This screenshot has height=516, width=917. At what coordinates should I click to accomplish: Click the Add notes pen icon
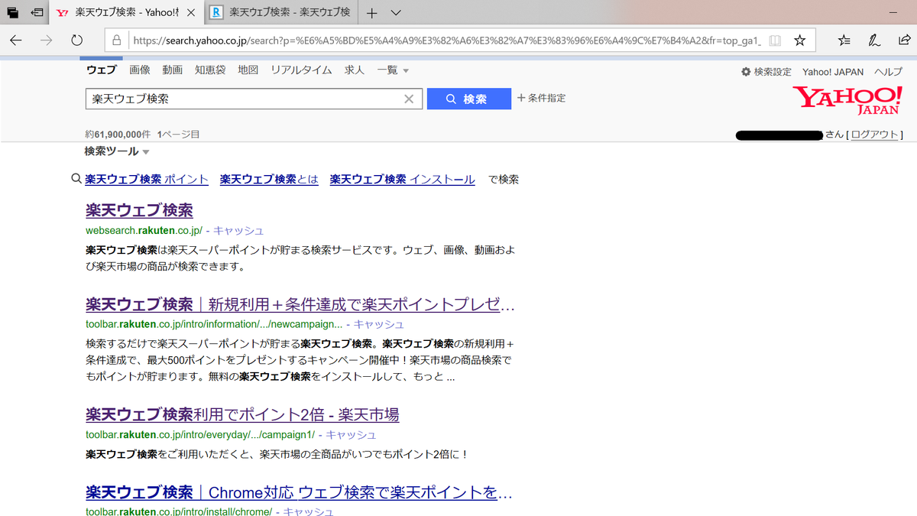[x=874, y=40]
